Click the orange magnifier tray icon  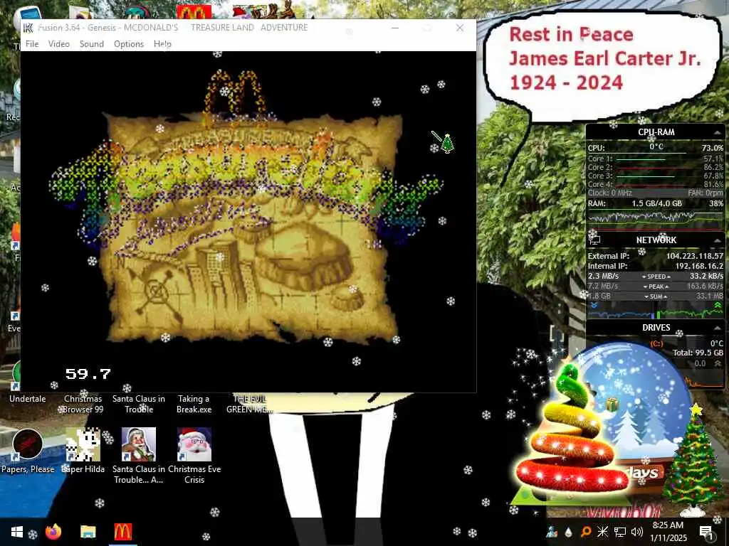point(586,532)
